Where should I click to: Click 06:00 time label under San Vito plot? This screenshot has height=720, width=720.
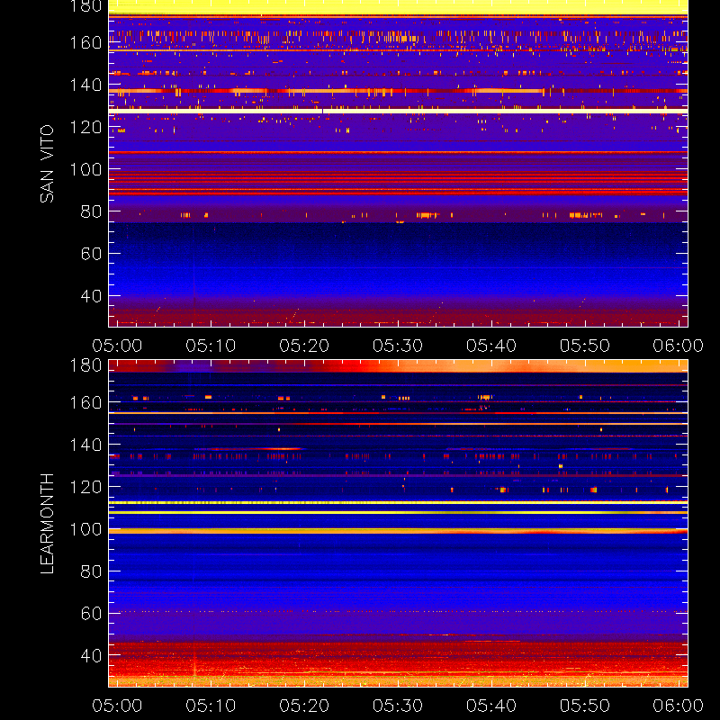679,346
